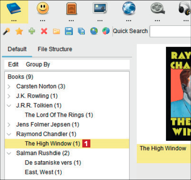Viewport: 191px width, 180px height.
Task: Expand the Carsten Norton author node
Action: (x=9, y=86)
